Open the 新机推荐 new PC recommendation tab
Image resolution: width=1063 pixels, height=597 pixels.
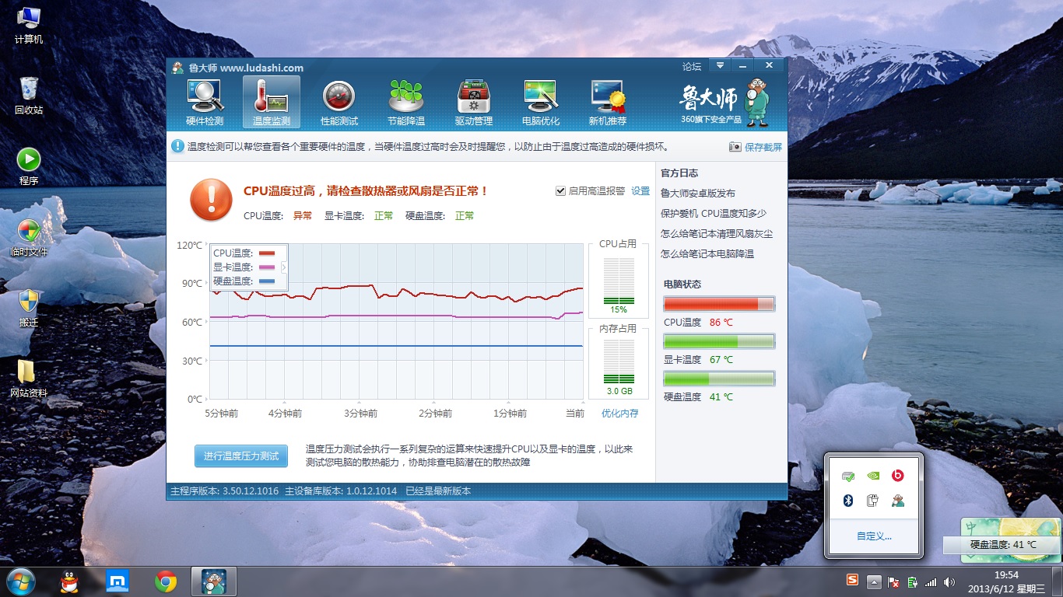click(x=608, y=103)
